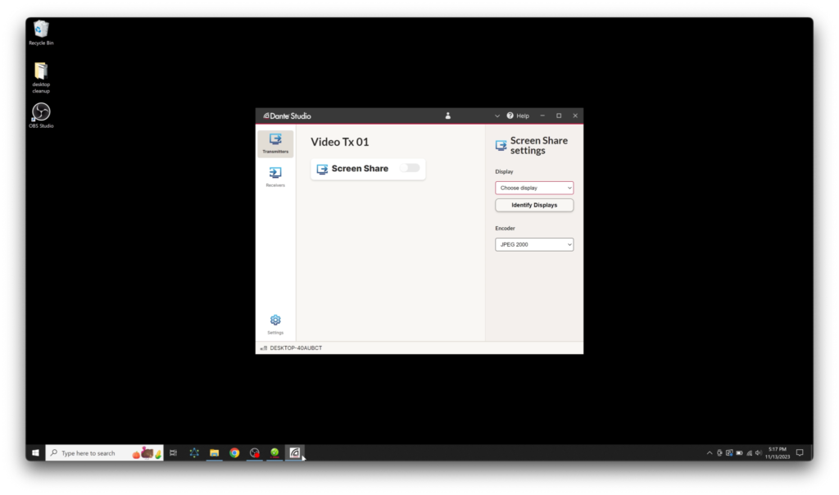839x495 pixels.
Task: Open the taskbar clock showing 5:17 PM
Action: point(778,452)
